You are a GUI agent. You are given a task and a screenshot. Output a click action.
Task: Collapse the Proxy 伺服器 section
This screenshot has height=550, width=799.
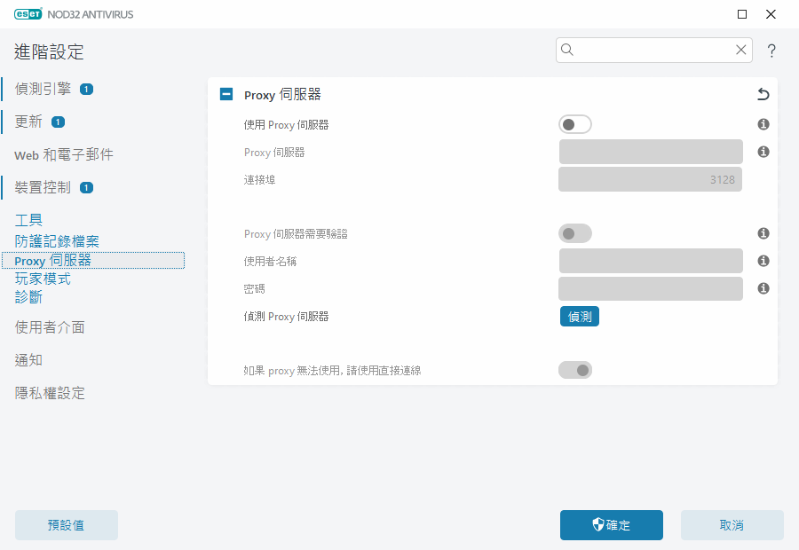(x=225, y=94)
